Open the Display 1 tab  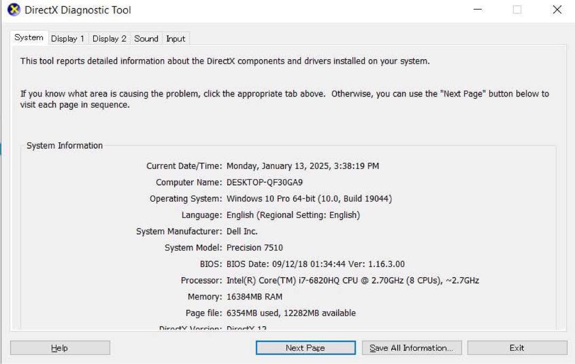tap(68, 38)
